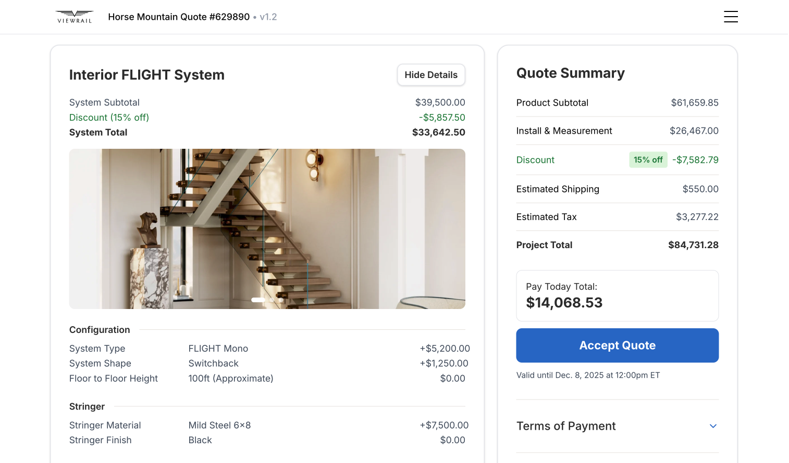Select the Switchback system shape entry
Image resolution: width=789 pixels, height=463 pixels.
pyautogui.click(x=213, y=363)
